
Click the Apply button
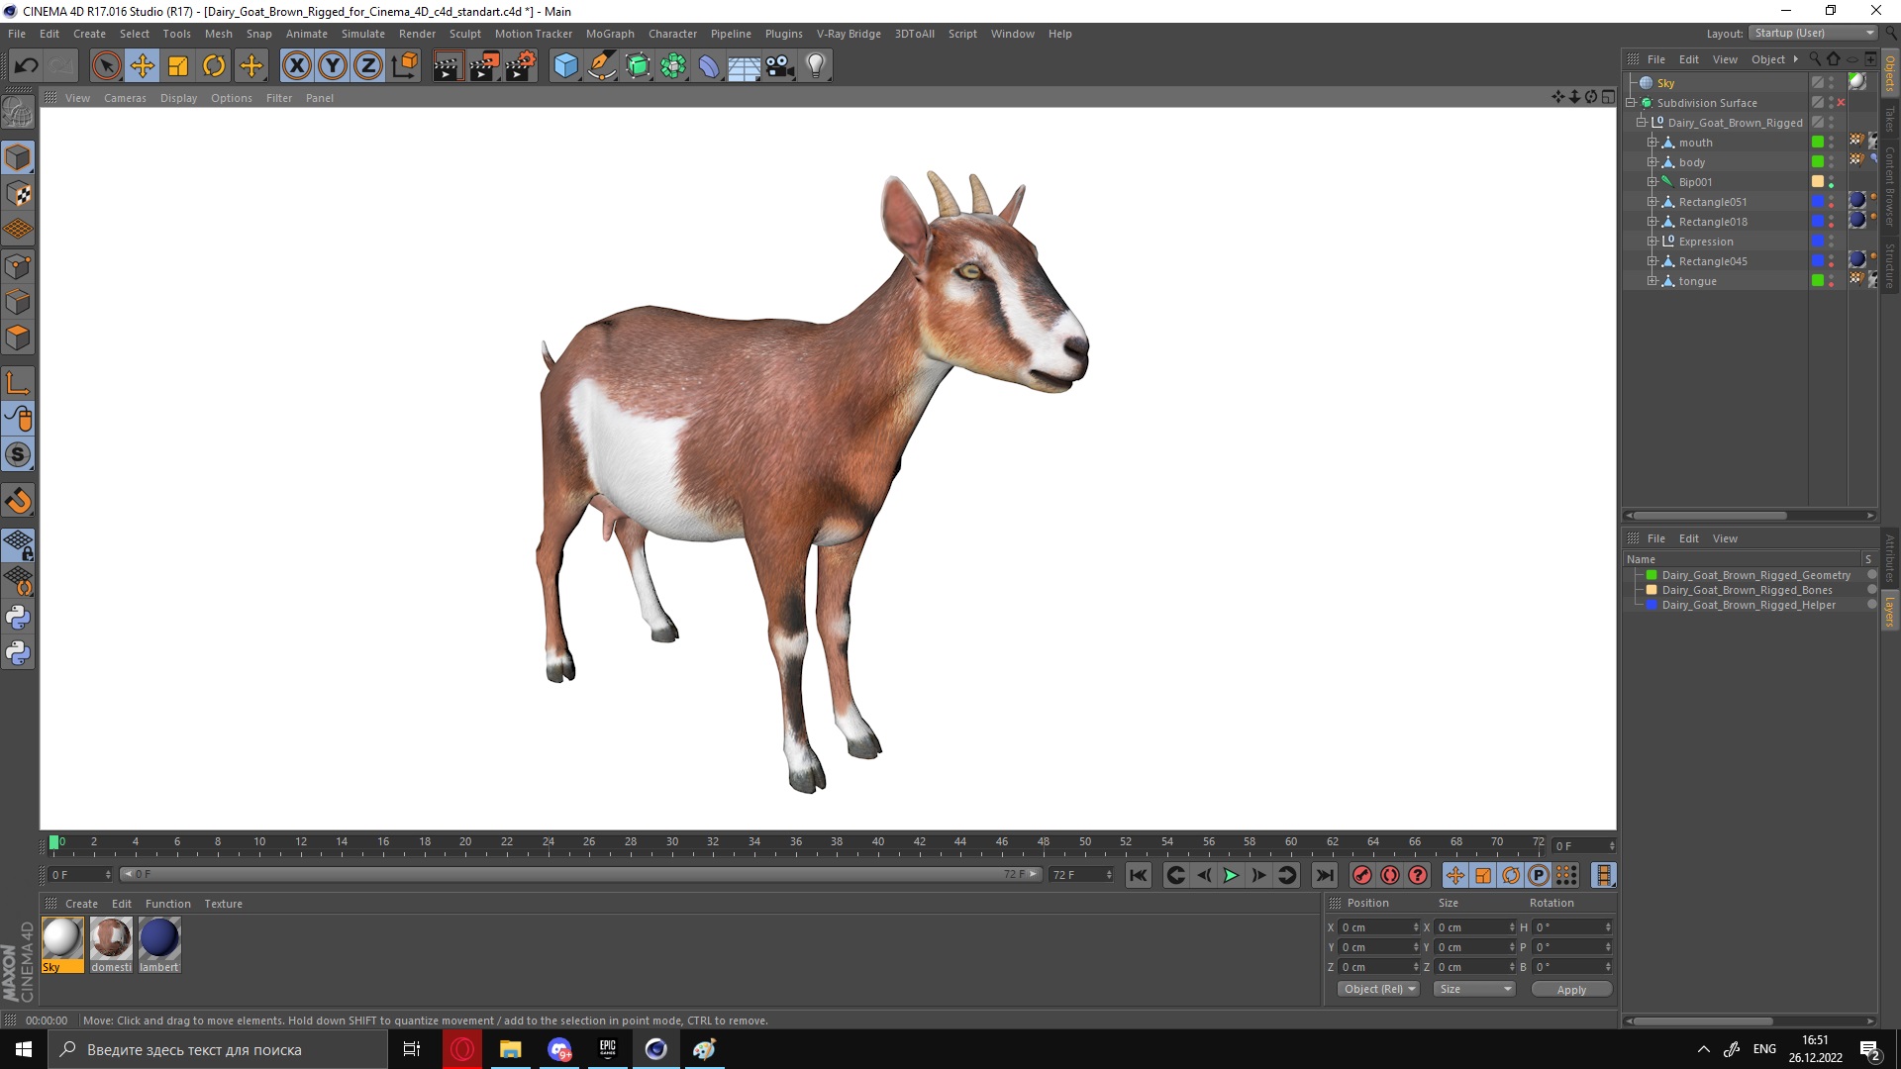(x=1571, y=990)
